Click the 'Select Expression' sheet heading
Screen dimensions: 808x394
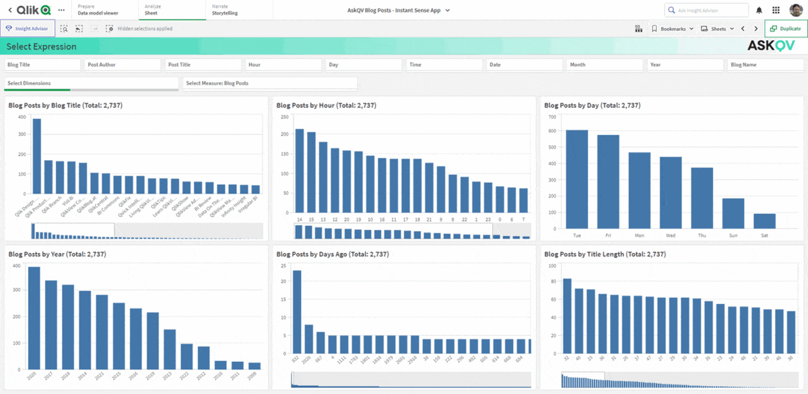41,46
